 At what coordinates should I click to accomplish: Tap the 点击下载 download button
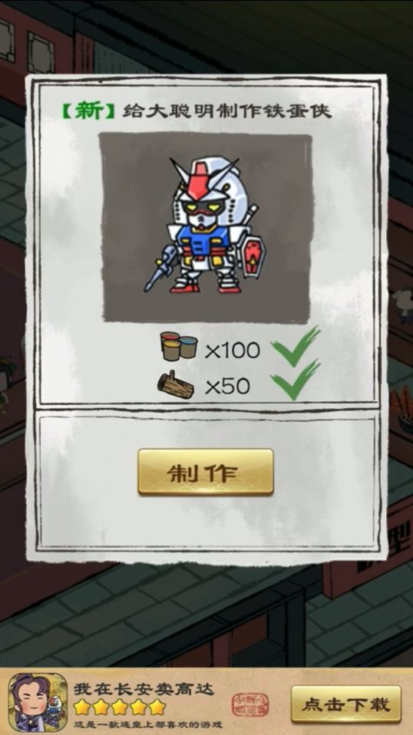(346, 704)
